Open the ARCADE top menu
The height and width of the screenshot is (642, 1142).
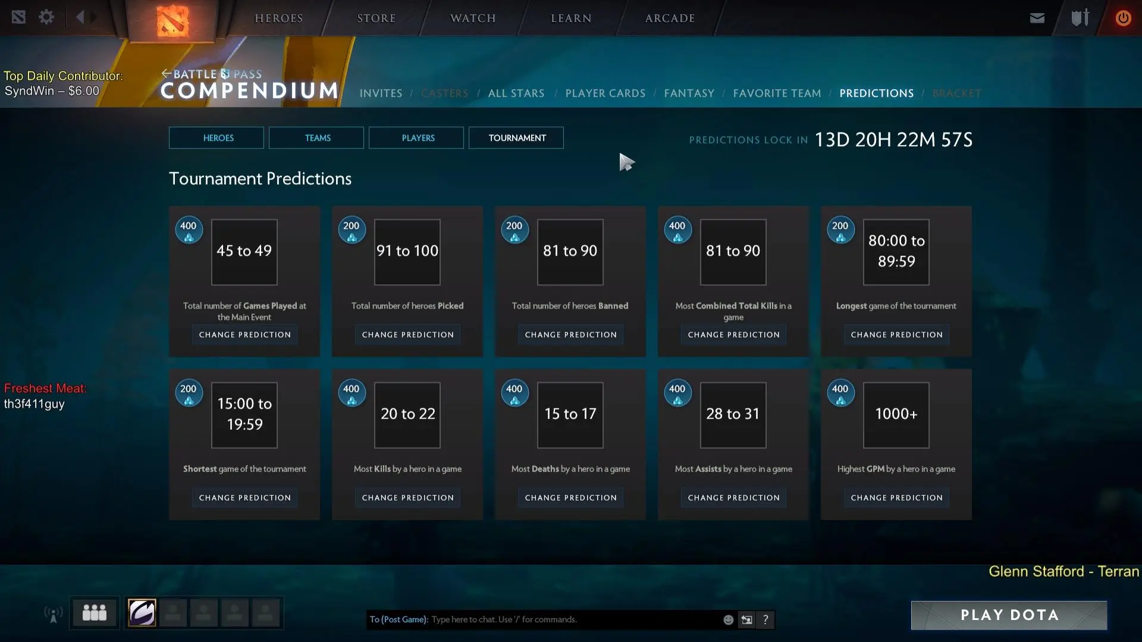(x=670, y=18)
